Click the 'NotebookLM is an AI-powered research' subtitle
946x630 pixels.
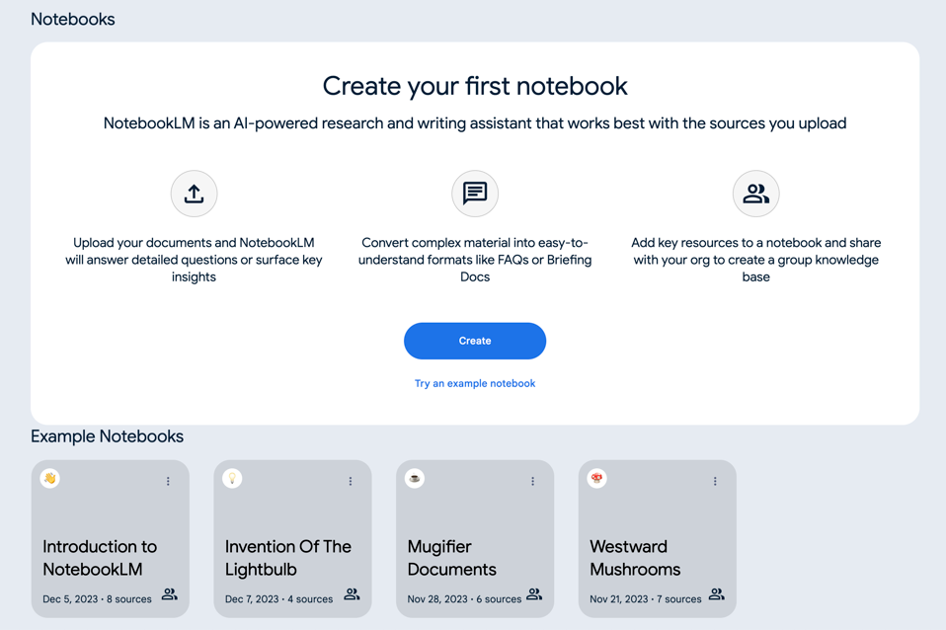[x=475, y=123]
